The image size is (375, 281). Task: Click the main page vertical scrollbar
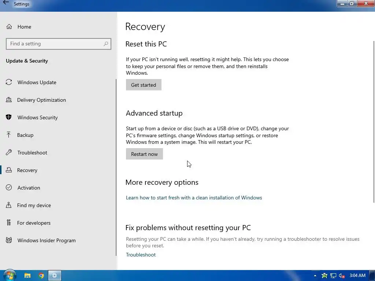[374, 122]
